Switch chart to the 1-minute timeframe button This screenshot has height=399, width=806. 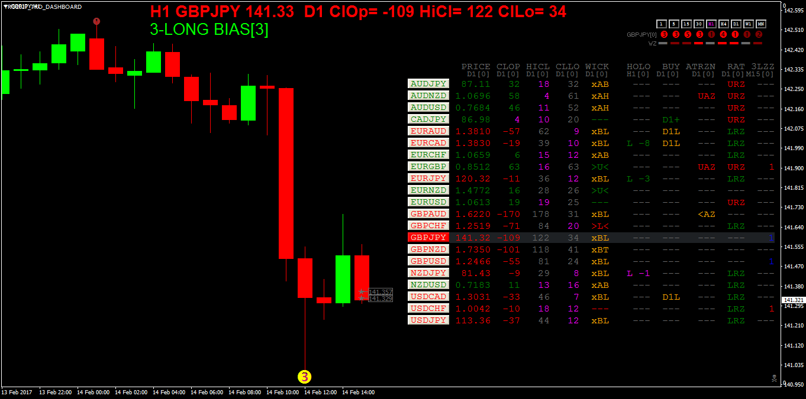662,24
